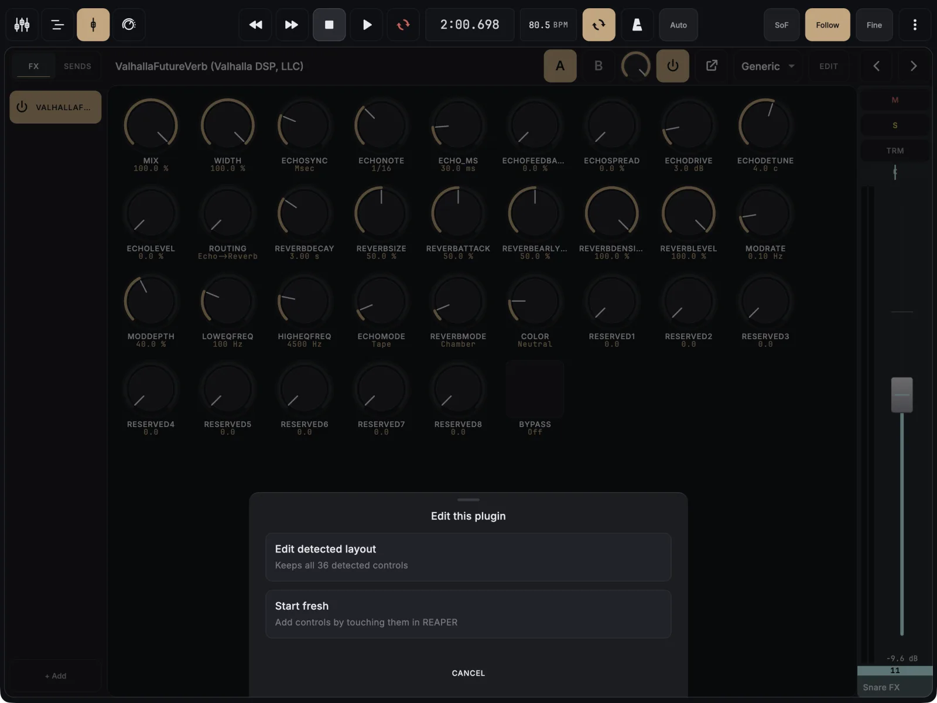Open the mixer view icon
Screen dimensions: 937x703
[22, 25]
